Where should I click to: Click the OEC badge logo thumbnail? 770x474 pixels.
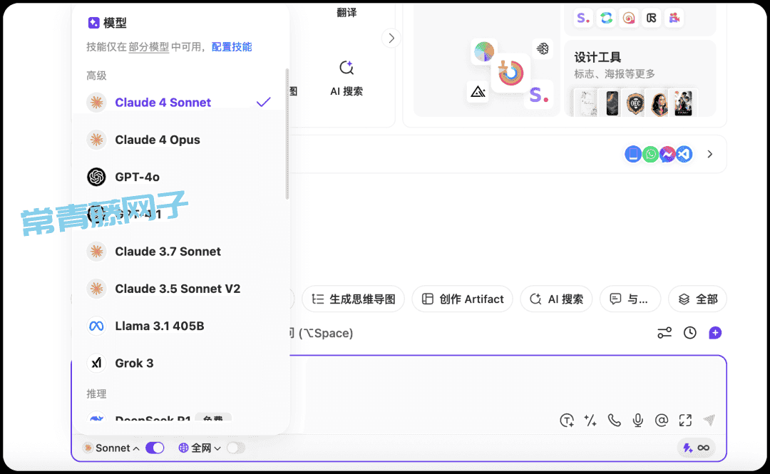(x=635, y=103)
